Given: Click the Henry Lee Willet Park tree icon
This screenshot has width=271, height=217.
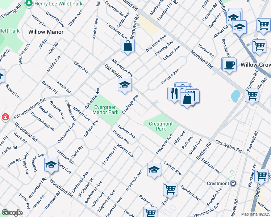Looking at the screenshot, I should 29,3.
